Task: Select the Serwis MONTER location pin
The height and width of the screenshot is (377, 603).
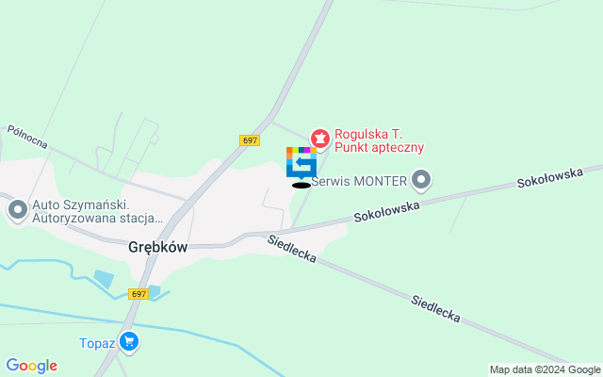Action: coord(421,180)
